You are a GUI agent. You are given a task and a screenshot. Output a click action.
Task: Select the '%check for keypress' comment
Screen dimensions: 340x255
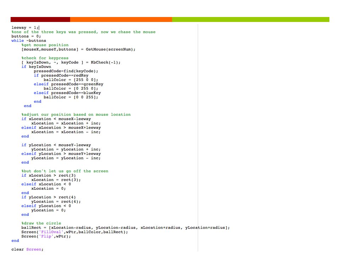(x=45, y=58)
